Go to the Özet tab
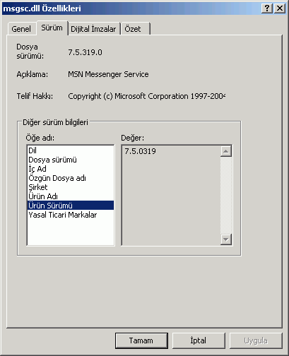This screenshot has width=289, height=356. (135, 29)
